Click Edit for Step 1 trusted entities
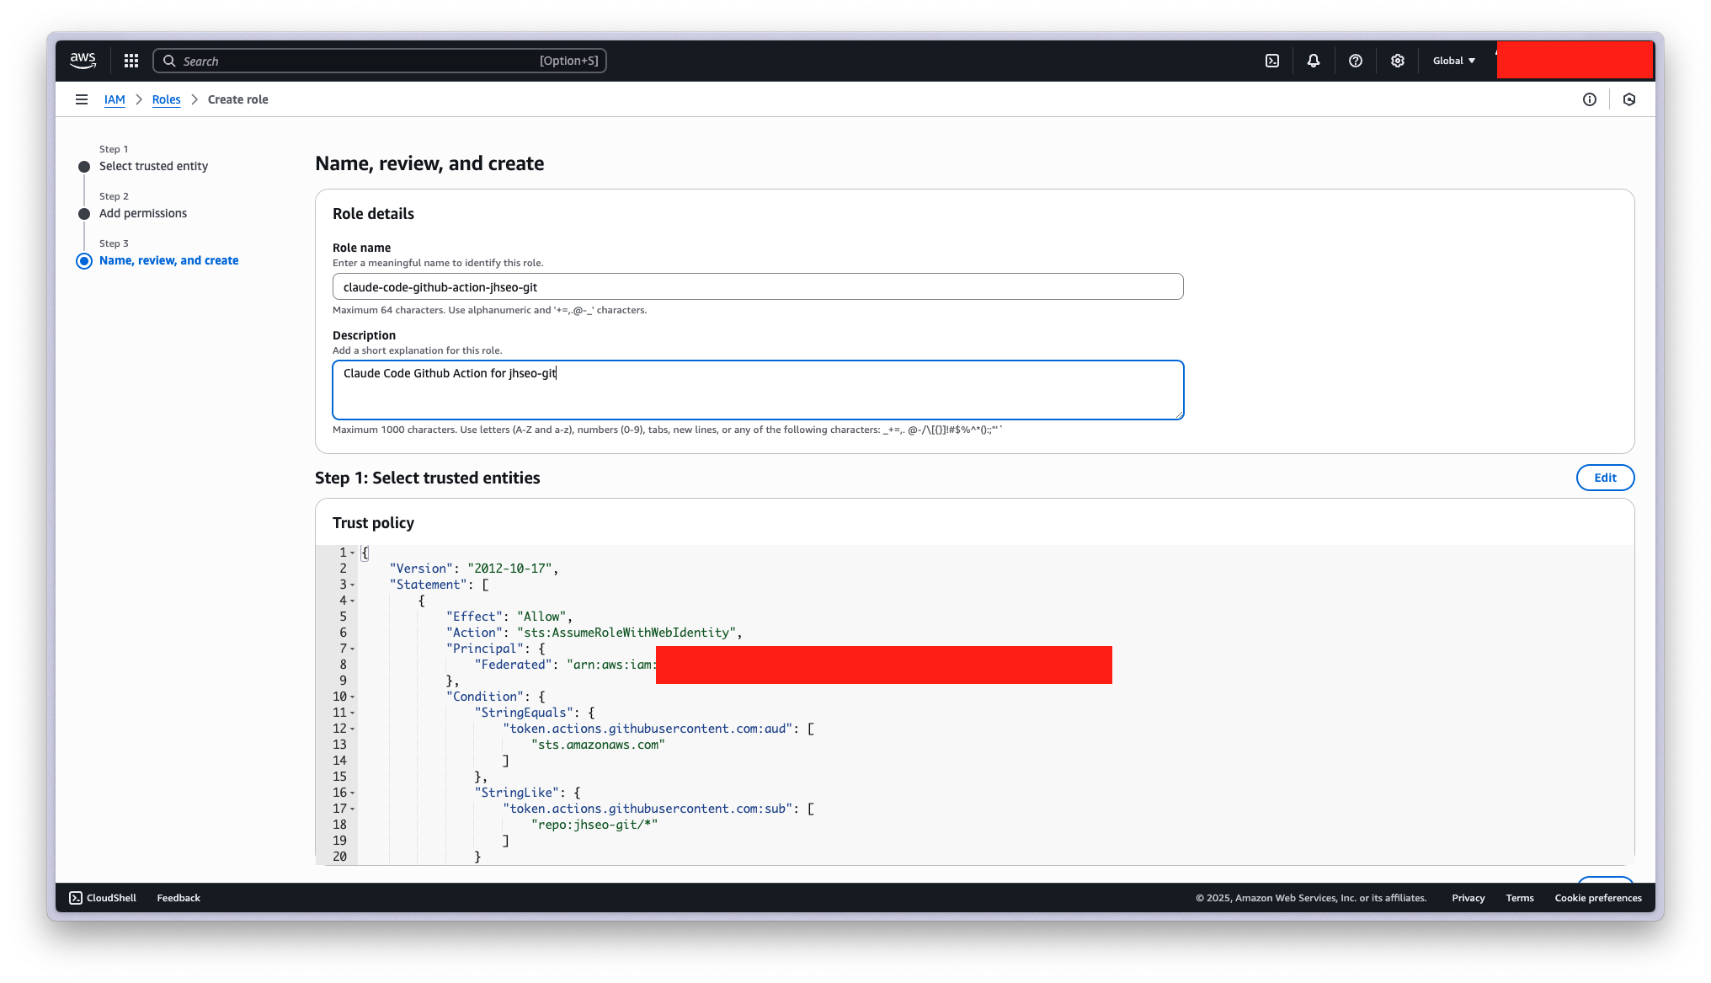The height and width of the screenshot is (983, 1711). click(1605, 478)
